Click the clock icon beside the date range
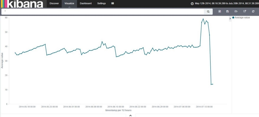The width and height of the screenshot is (259, 117). click(192, 4)
